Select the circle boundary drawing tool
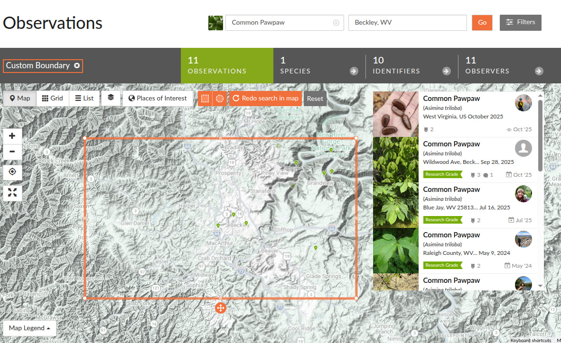This screenshot has width=561, height=343. (219, 99)
